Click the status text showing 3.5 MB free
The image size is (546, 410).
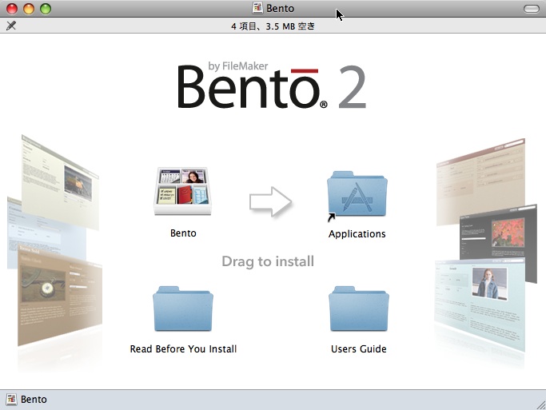click(273, 26)
